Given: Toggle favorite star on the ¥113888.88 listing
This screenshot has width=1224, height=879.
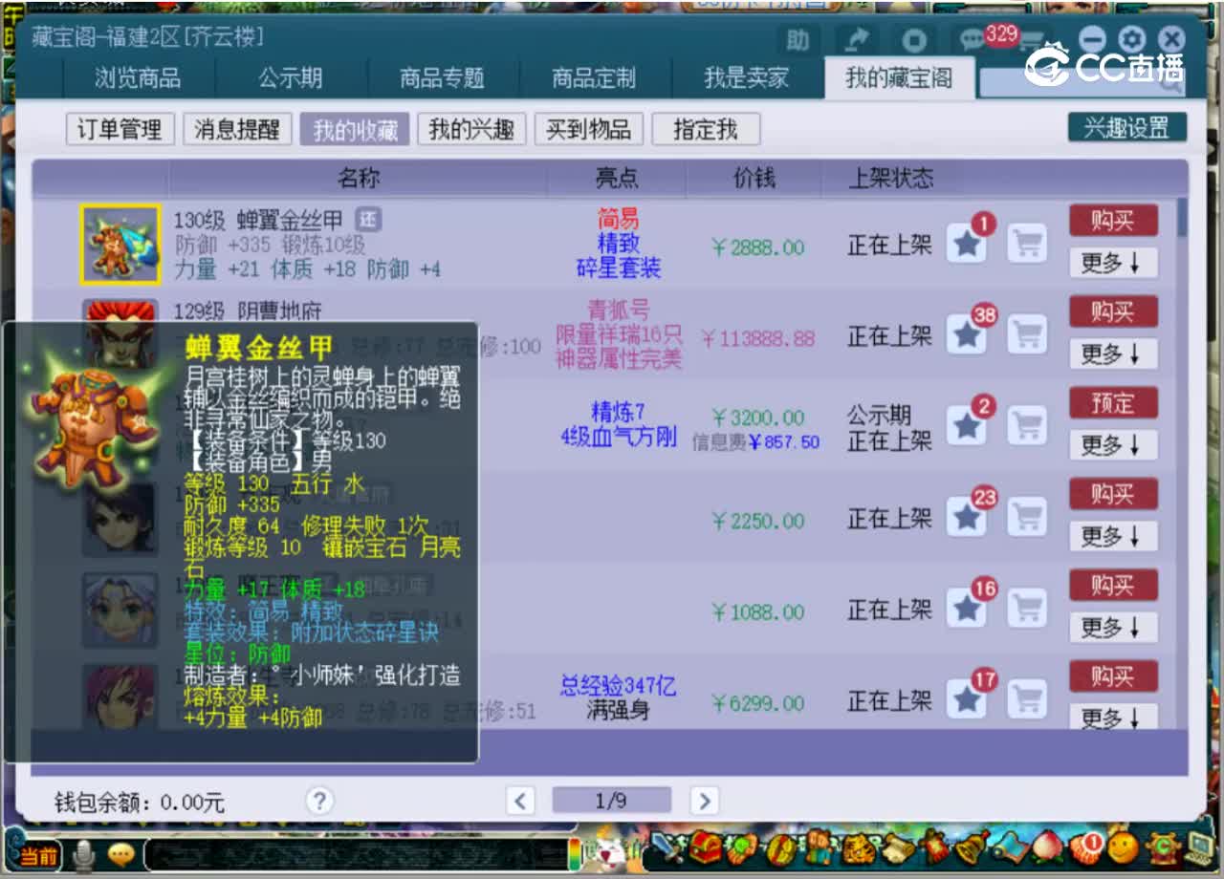Looking at the screenshot, I should [968, 334].
